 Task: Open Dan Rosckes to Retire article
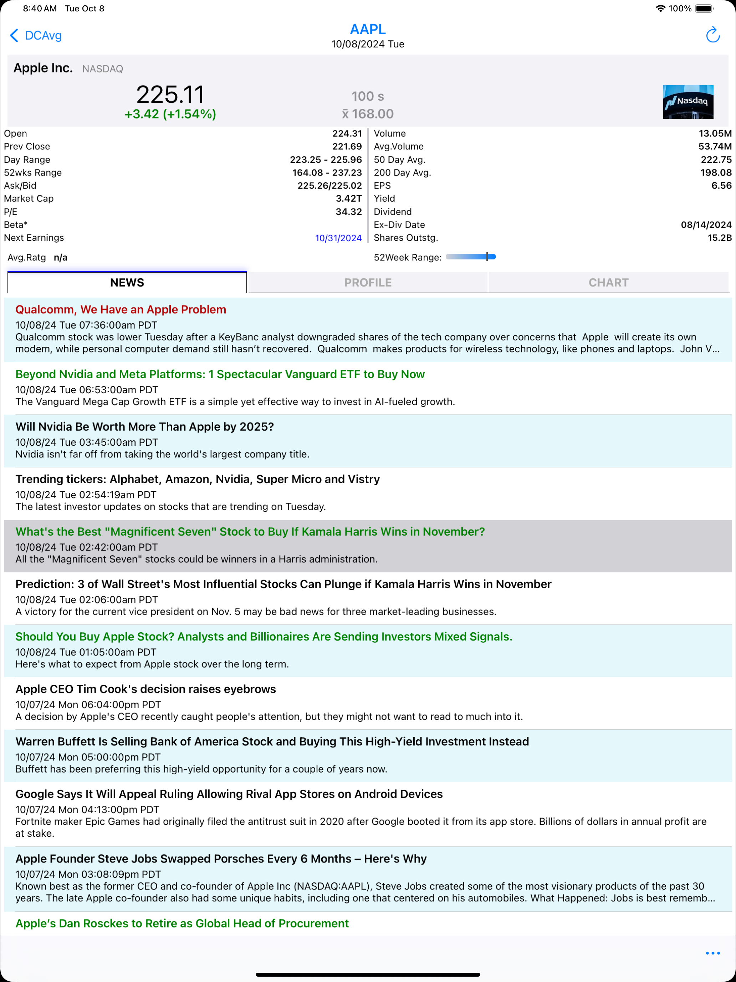(368, 923)
